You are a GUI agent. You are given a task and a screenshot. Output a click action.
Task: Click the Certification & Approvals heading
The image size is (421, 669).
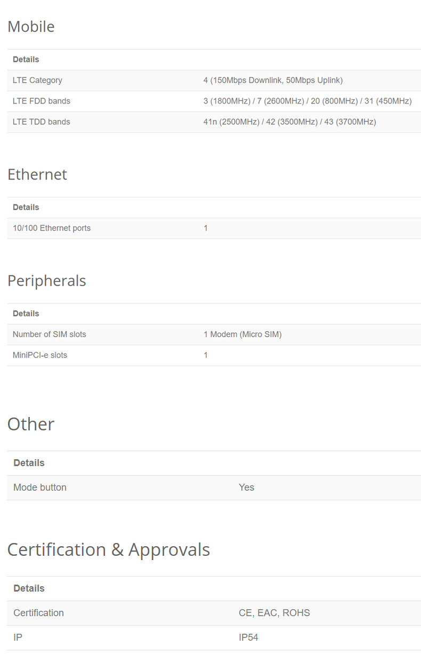tap(109, 549)
